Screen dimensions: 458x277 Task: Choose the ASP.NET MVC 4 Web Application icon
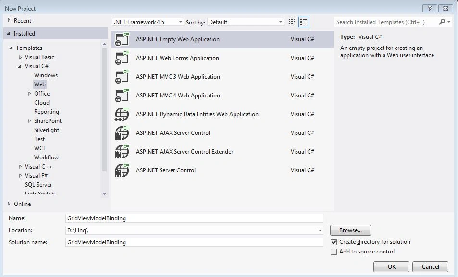click(x=122, y=96)
